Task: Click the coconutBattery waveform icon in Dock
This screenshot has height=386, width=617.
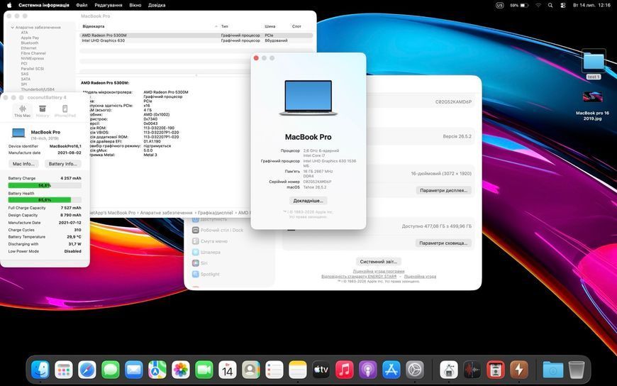Action: pos(472,370)
